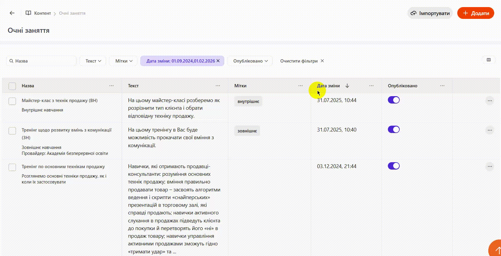Click sort arrow next to Дата зміни
The width and height of the screenshot is (501, 256).
click(347, 86)
